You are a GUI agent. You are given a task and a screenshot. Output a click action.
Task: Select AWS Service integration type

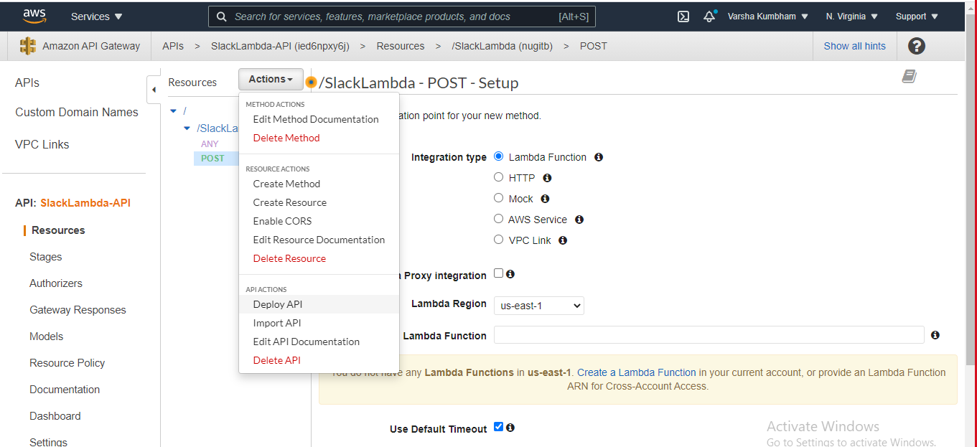pos(498,219)
